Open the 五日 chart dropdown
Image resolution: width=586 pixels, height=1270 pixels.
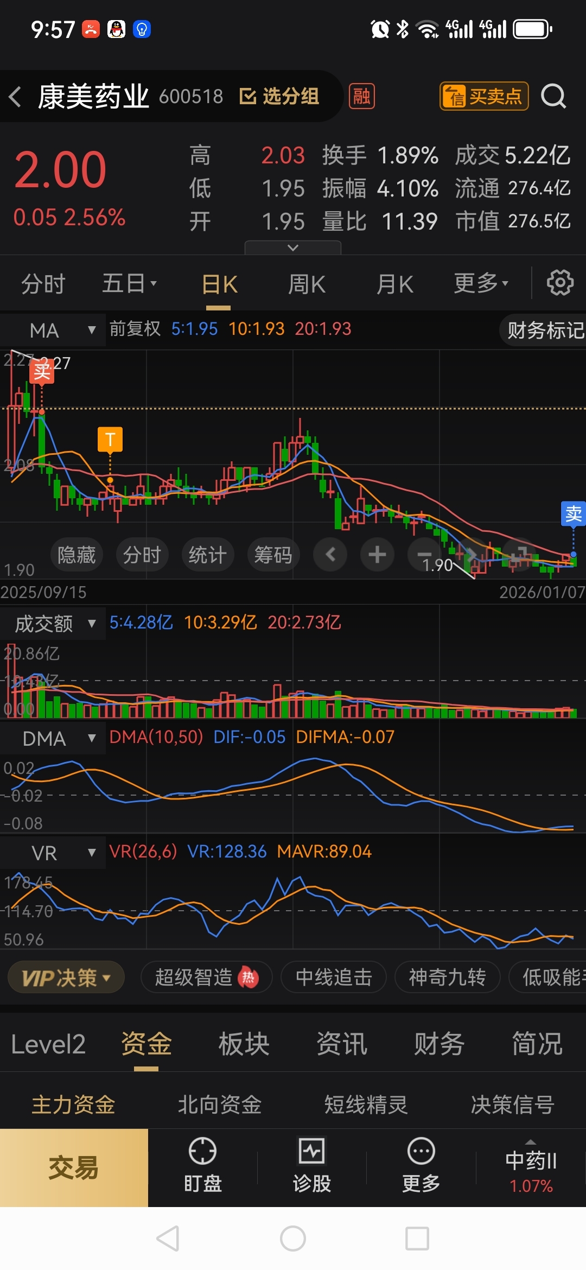coord(130,283)
